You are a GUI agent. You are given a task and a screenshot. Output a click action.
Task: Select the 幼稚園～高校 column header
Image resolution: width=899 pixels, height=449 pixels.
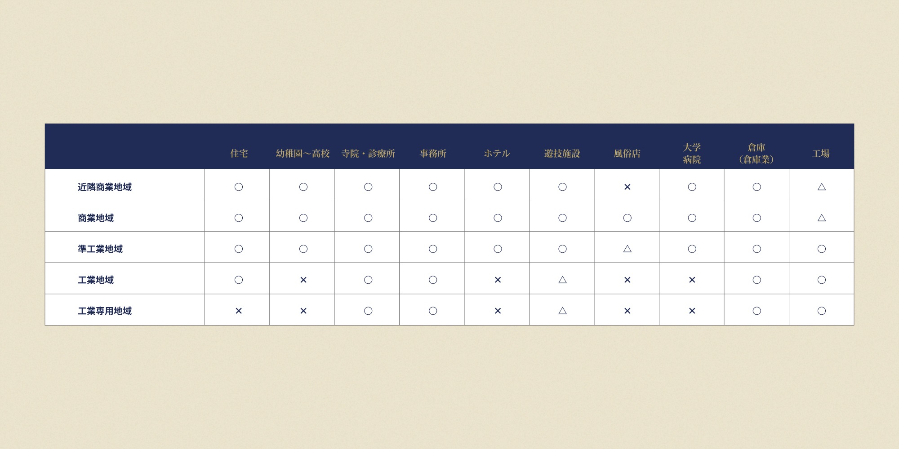[303, 154]
